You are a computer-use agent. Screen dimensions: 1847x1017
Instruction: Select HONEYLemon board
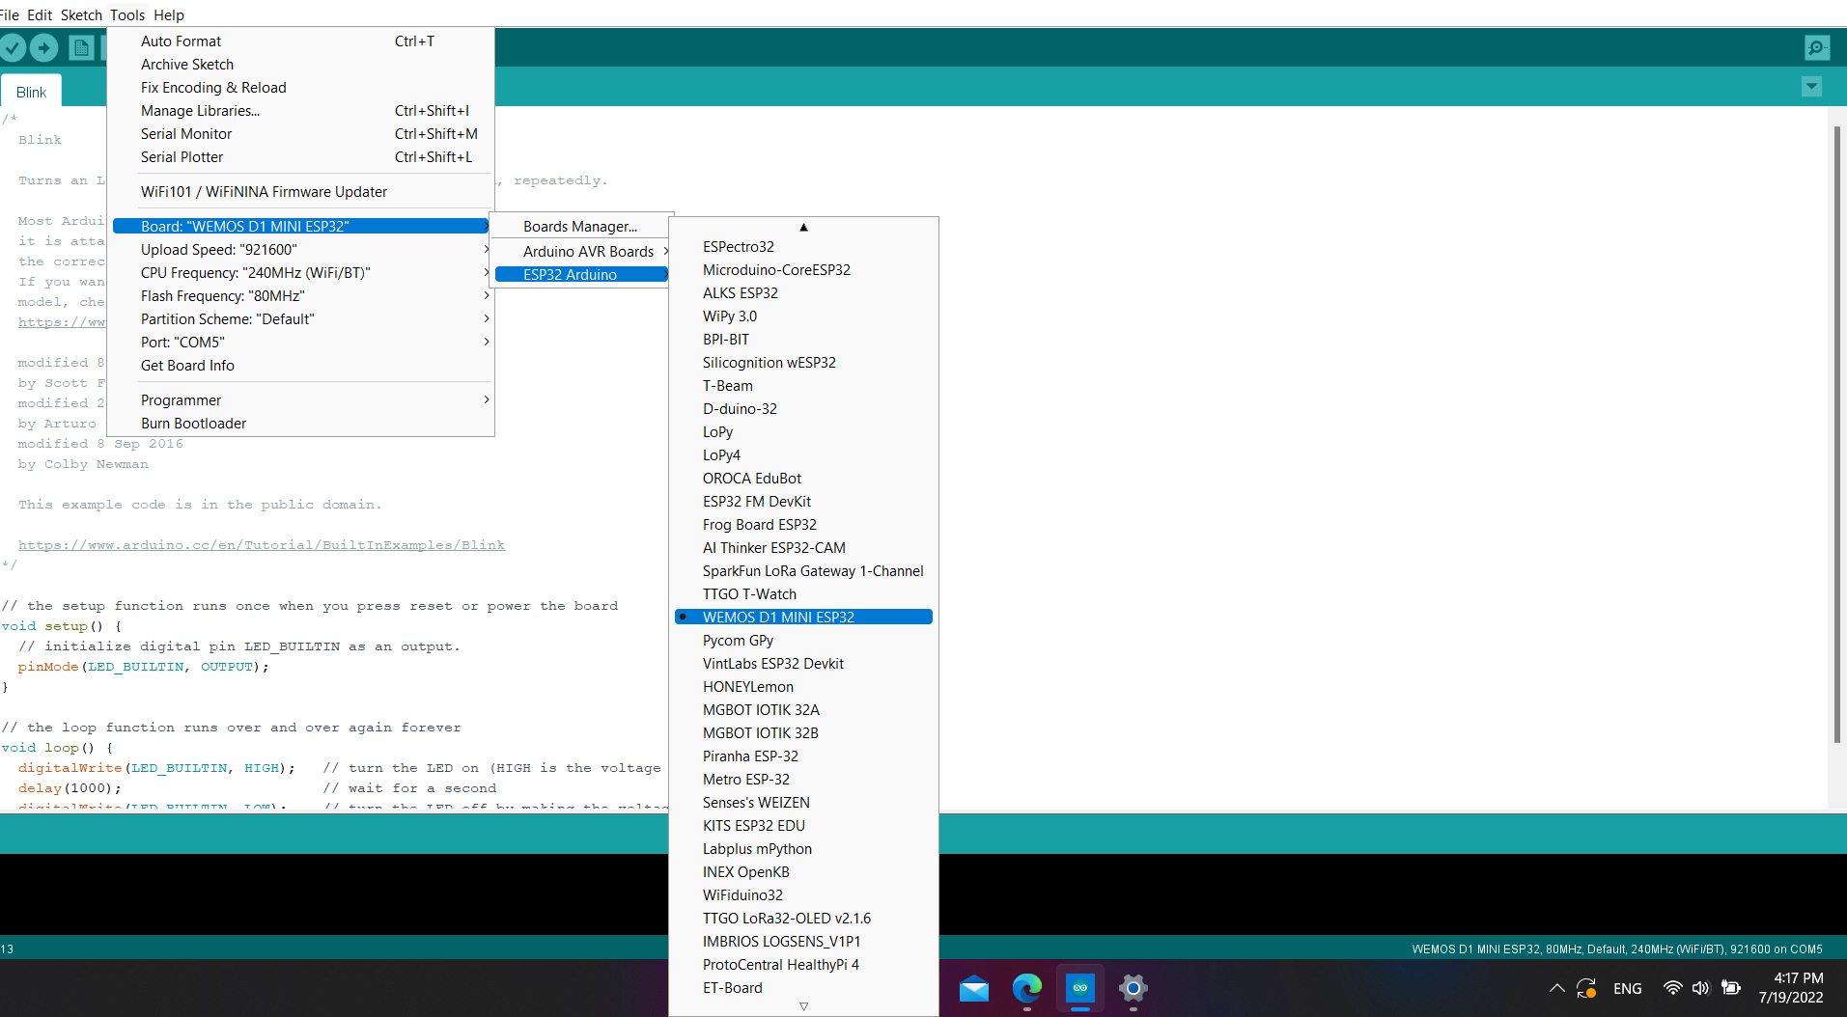[803, 687]
